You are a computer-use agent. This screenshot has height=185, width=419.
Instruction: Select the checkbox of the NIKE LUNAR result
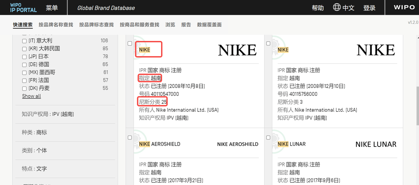pyautogui.click(x=268, y=137)
